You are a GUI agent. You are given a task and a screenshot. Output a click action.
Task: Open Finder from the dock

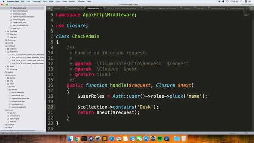(x=70, y=139)
